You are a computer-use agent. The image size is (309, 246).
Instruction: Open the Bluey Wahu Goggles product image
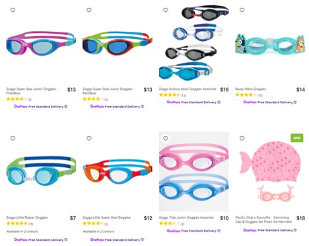pyautogui.click(x=270, y=44)
